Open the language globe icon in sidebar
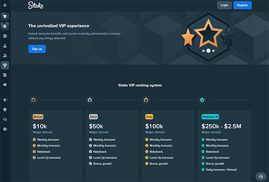The width and height of the screenshot is (269, 182). tap(5, 129)
